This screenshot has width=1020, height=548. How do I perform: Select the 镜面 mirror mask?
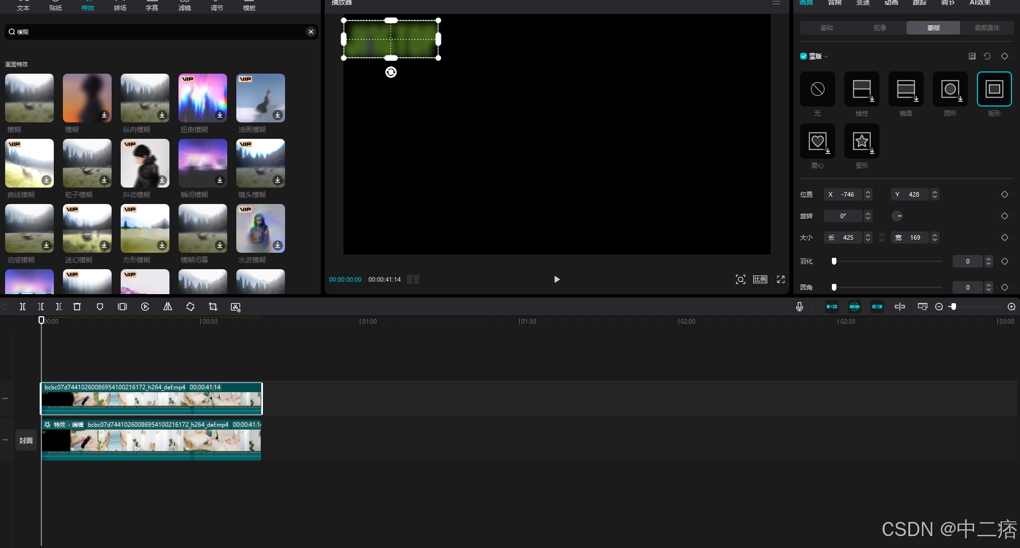906,89
